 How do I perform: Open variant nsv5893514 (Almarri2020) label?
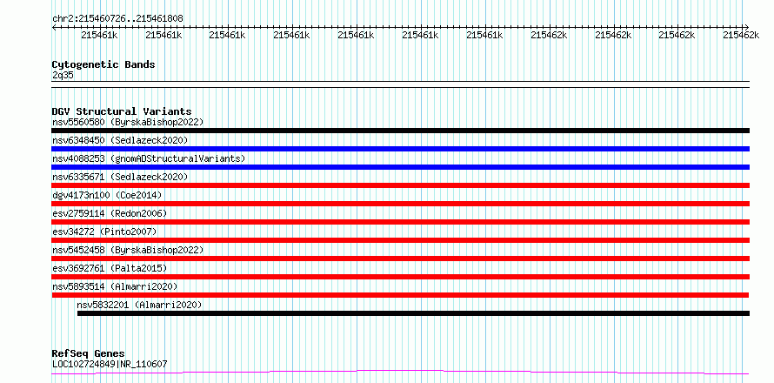115,286
